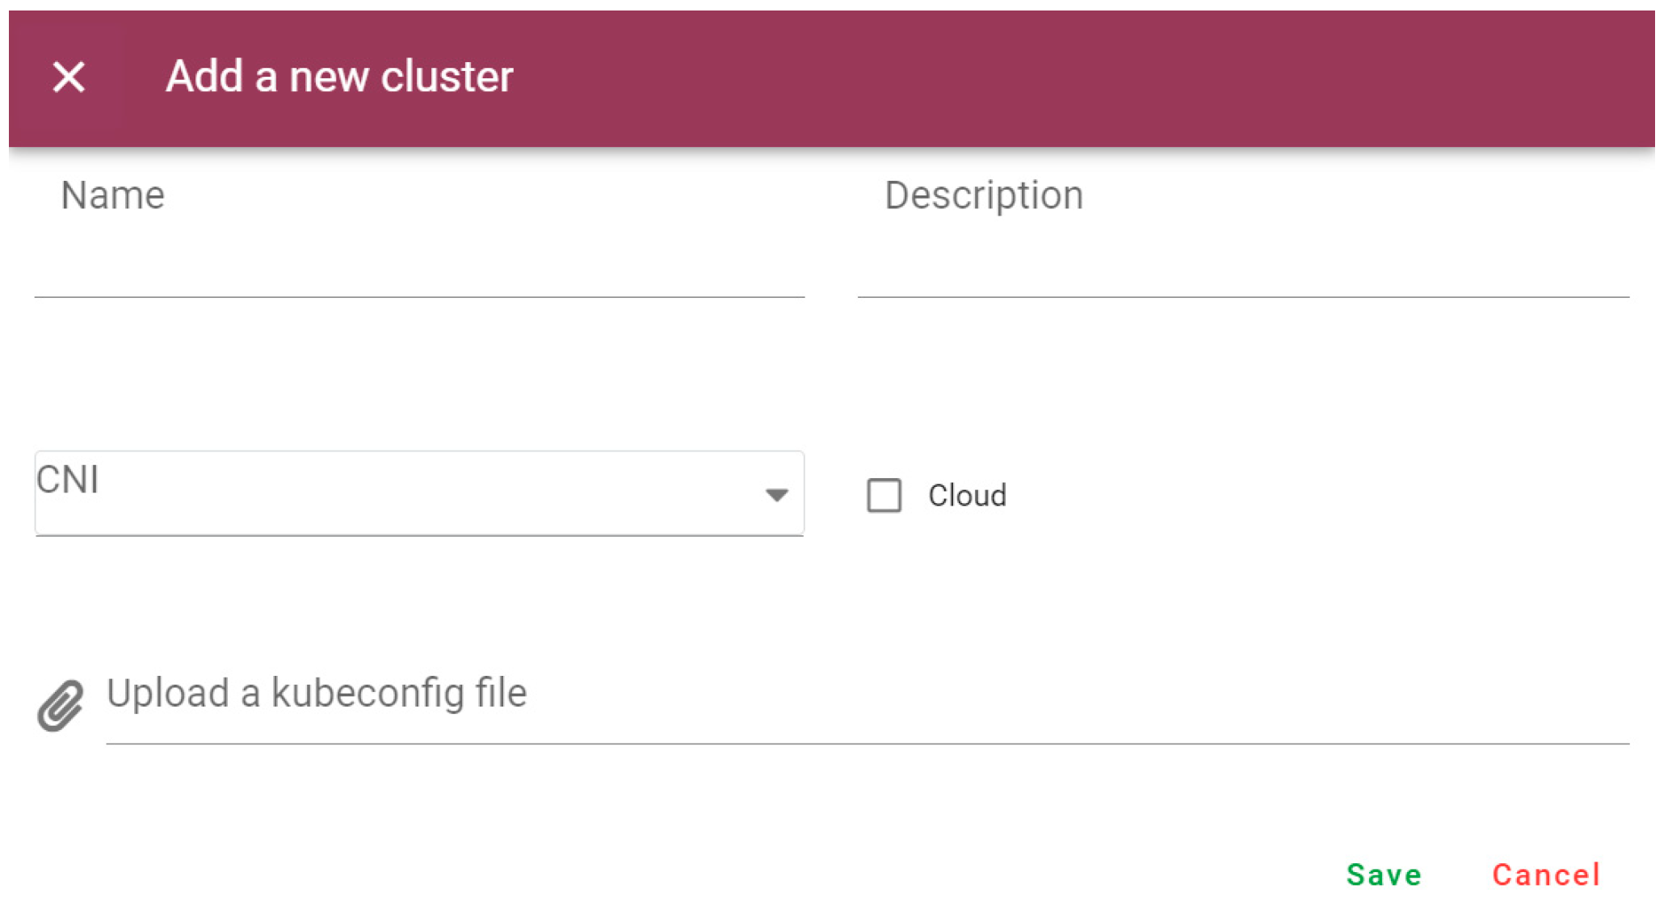
Task: Click the maroon dialog header bar
Action: [1050, 78]
